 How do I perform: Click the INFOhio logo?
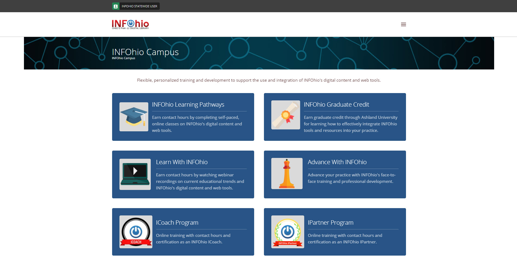pos(130,24)
